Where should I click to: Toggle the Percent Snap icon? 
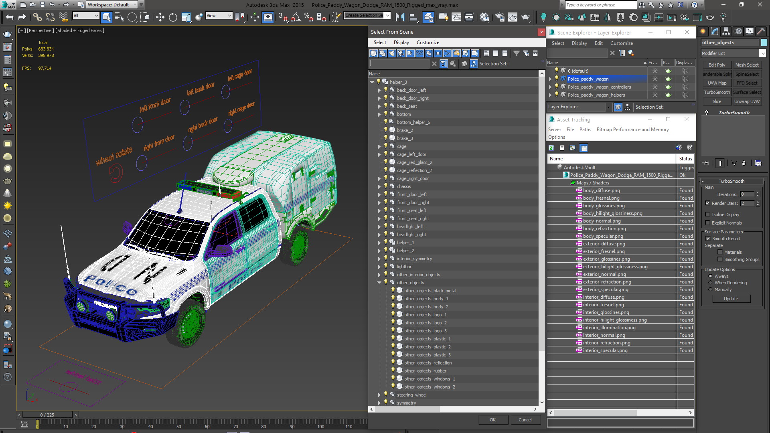[308, 17]
